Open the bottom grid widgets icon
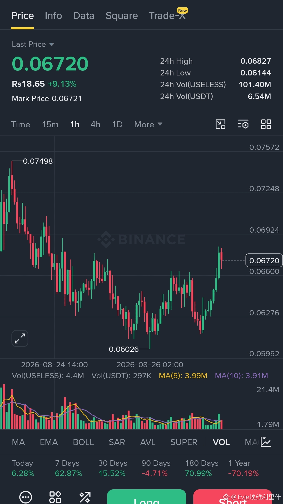 pos(55,497)
